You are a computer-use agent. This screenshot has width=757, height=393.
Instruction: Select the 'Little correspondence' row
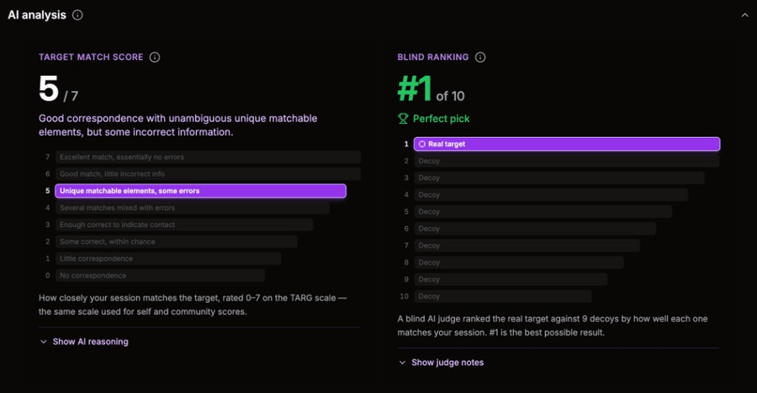tap(168, 258)
